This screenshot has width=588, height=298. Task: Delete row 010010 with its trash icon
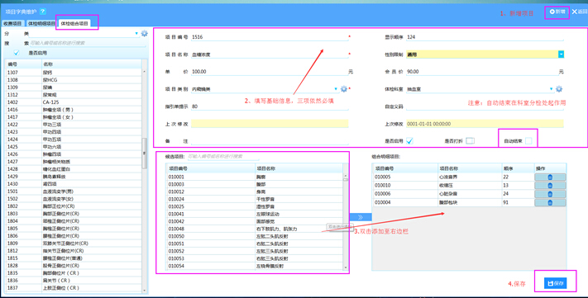click(550, 186)
